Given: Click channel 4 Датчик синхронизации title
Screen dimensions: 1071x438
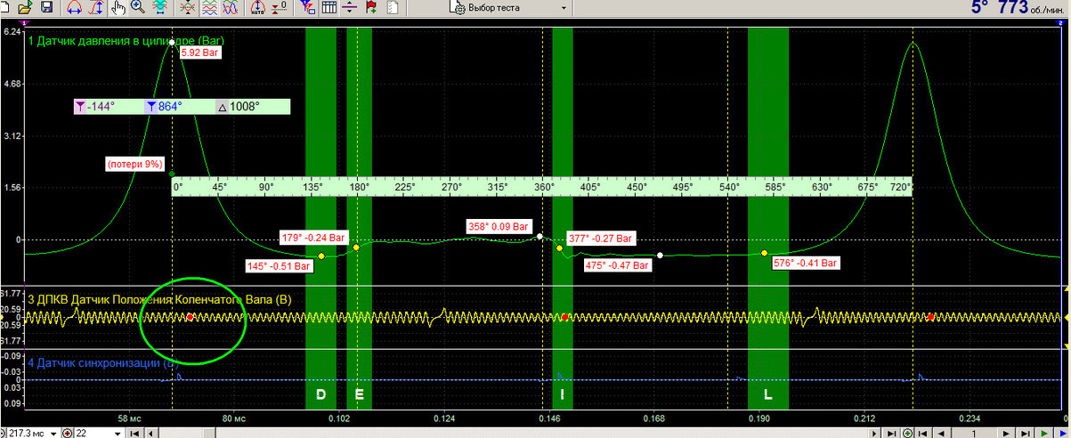Looking at the screenshot, I should coord(103,362).
